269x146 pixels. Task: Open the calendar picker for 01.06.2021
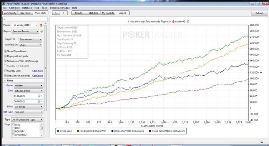click(40, 96)
